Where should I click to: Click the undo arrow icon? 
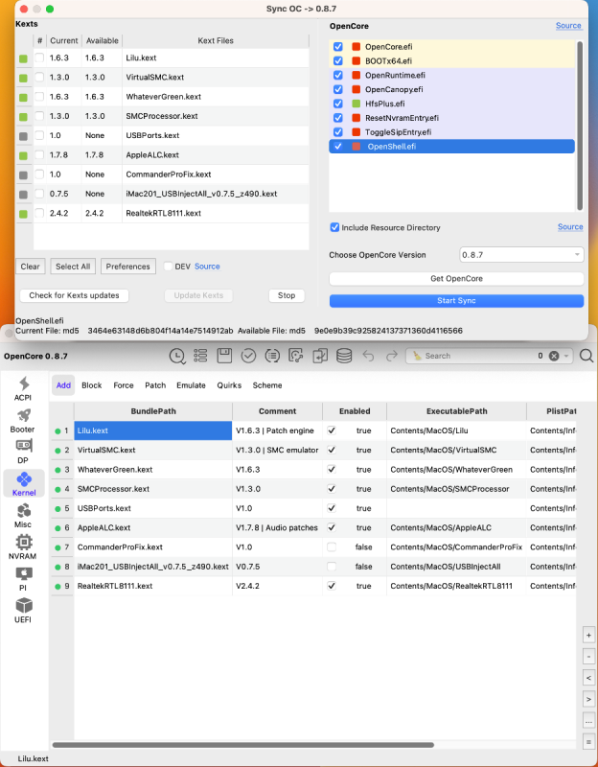tap(368, 356)
